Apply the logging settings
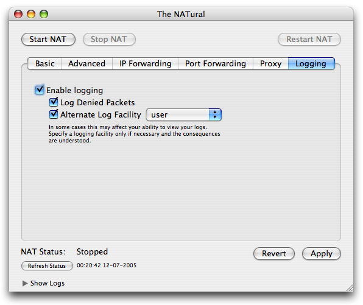 coord(322,254)
